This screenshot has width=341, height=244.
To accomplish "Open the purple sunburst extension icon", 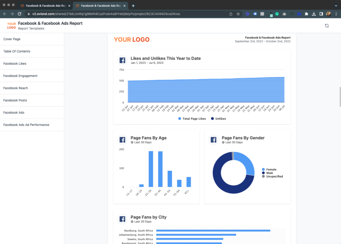I will pyautogui.click(x=247, y=14).
